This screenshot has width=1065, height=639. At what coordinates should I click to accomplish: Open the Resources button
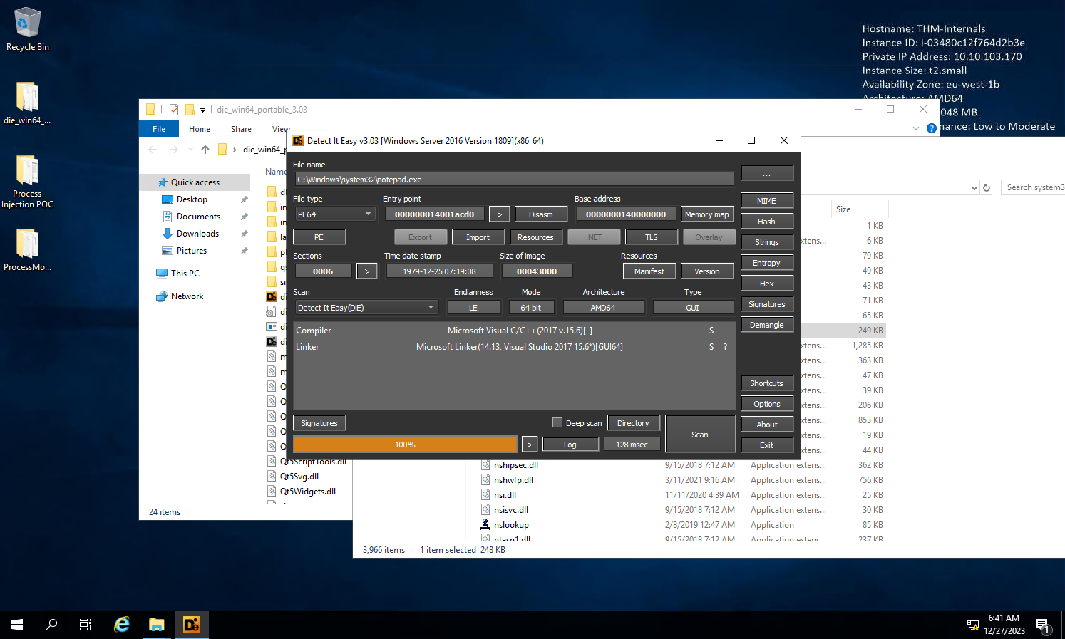tap(535, 237)
